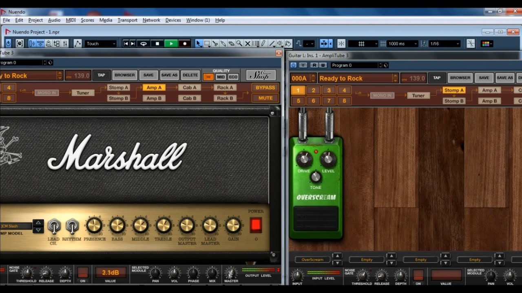Adjust the DRIVE knob on OverScream pedal
The image size is (522, 293).
304,160
